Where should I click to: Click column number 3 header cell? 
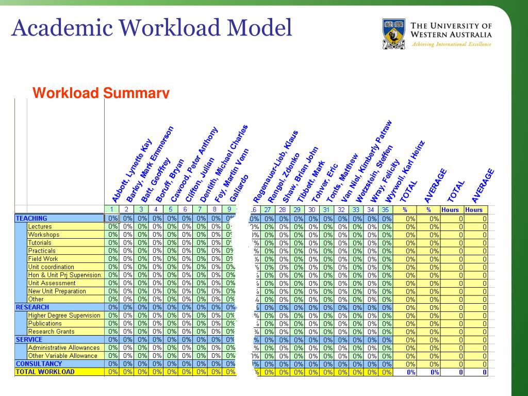(141, 209)
